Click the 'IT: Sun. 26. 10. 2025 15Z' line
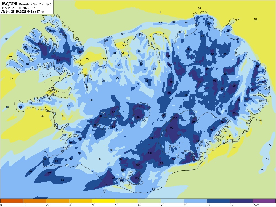The height and width of the screenshot is (207, 276). pyautogui.click(x=18, y=8)
